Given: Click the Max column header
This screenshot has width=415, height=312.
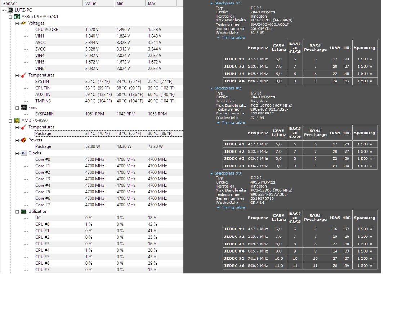Looking at the screenshot, I should 161,3.
